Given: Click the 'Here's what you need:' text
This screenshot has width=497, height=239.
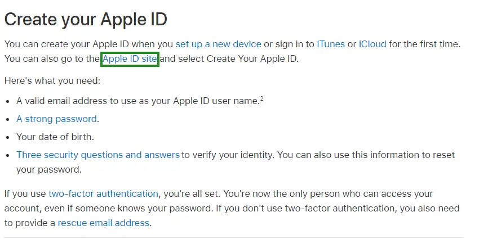Looking at the screenshot, I should coord(52,81).
